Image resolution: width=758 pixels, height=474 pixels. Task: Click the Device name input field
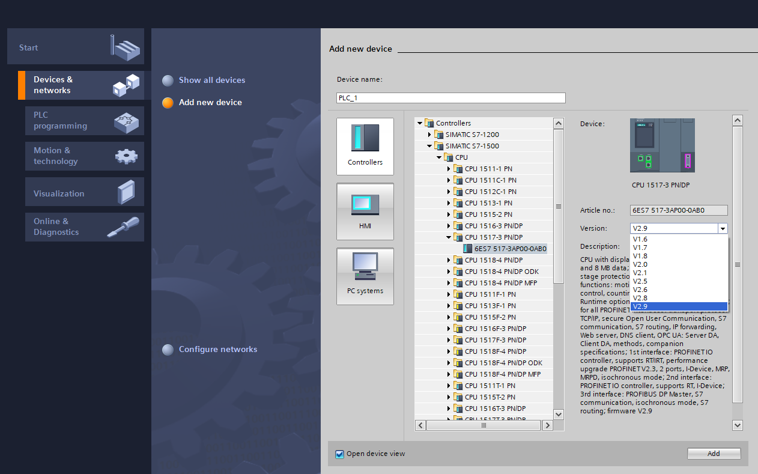[451, 98]
